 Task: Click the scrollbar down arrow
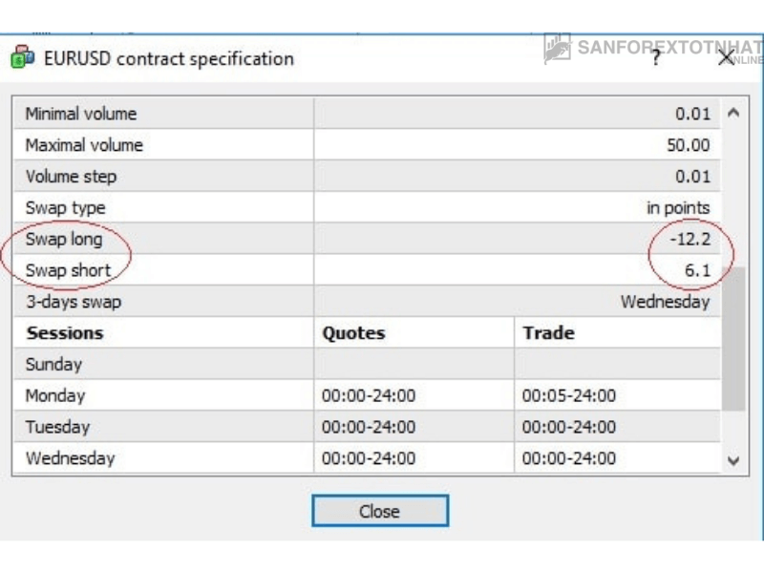click(x=733, y=460)
